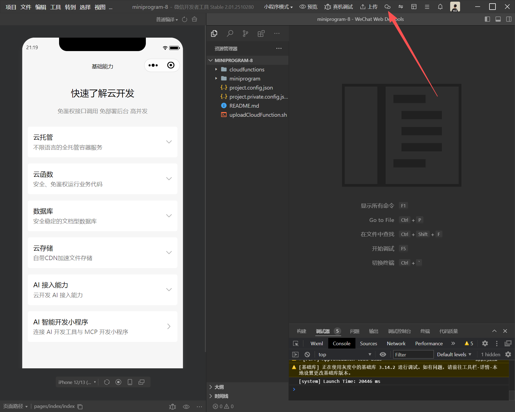This screenshot has height=412, width=515.
Task: Click the console Filter input field
Action: [x=413, y=355]
